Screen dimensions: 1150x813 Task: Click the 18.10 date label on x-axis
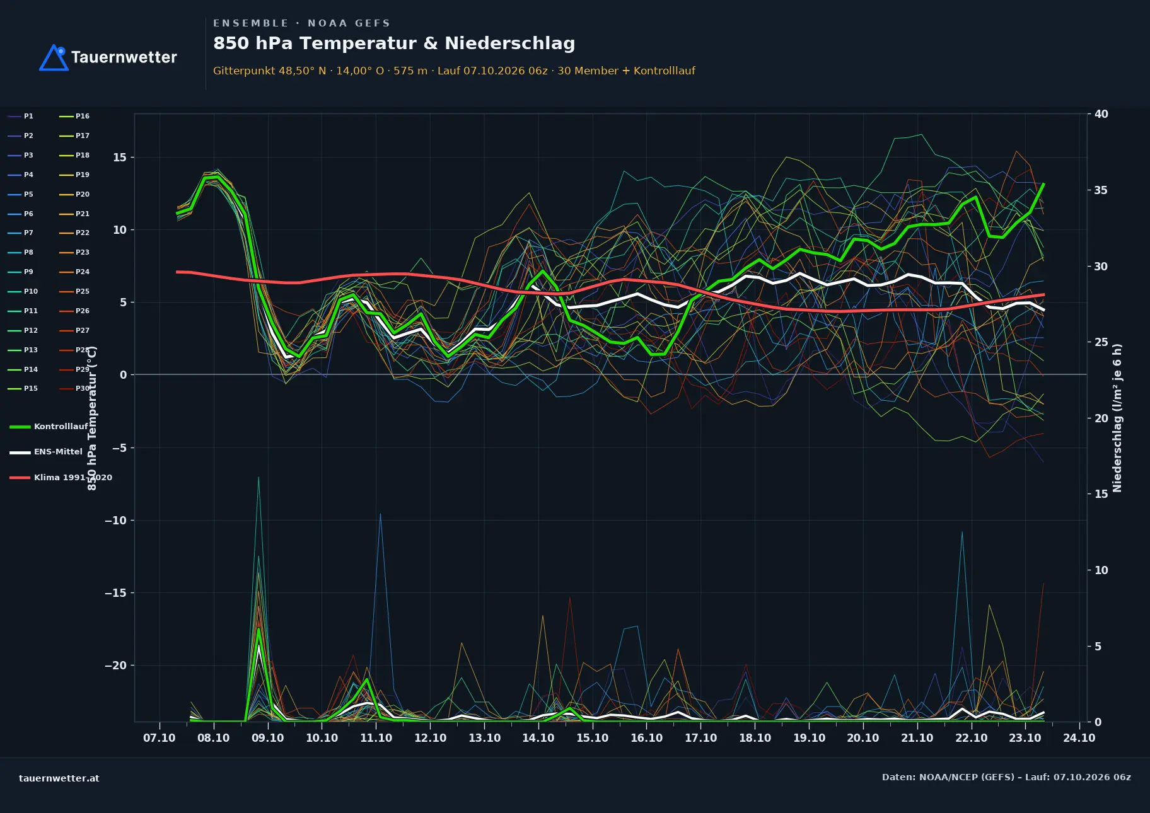[755, 738]
